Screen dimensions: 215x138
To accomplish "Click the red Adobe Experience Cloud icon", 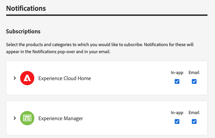I will (x=27, y=78).
